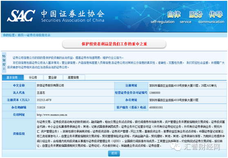Select registered capital value 352513.4979
Screen dimensions: 228x158
click(44, 100)
